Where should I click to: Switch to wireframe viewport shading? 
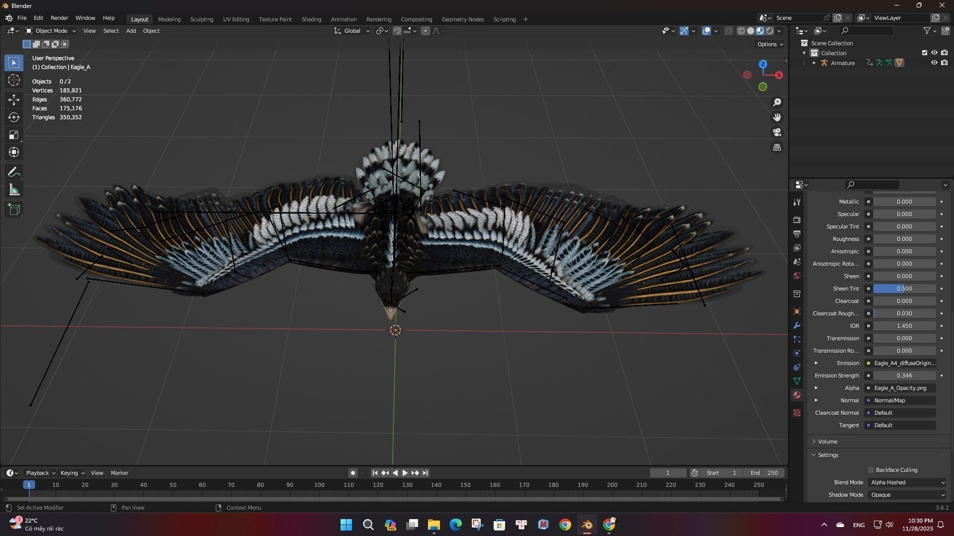click(x=741, y=31)
